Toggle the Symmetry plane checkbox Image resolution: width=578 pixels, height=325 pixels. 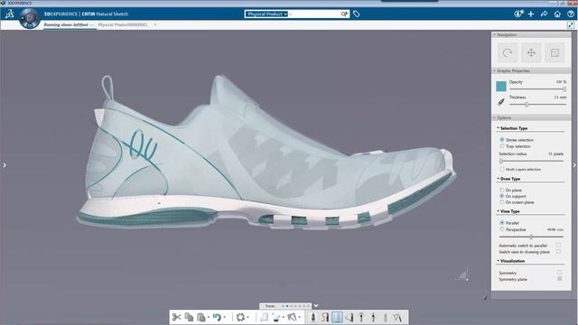[x=560, y=279]
